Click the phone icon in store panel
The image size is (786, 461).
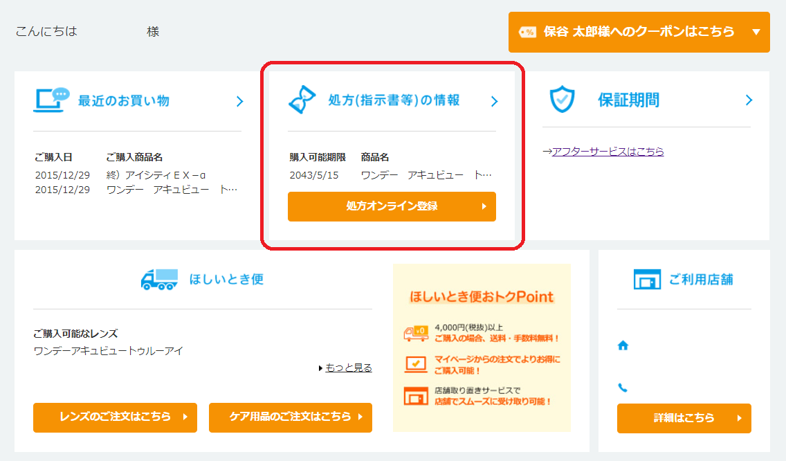(x=623, y=388)
